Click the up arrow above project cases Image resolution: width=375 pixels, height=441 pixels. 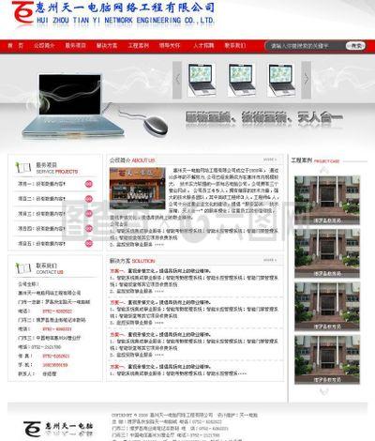pyautogui.click(x=324, y=170)
